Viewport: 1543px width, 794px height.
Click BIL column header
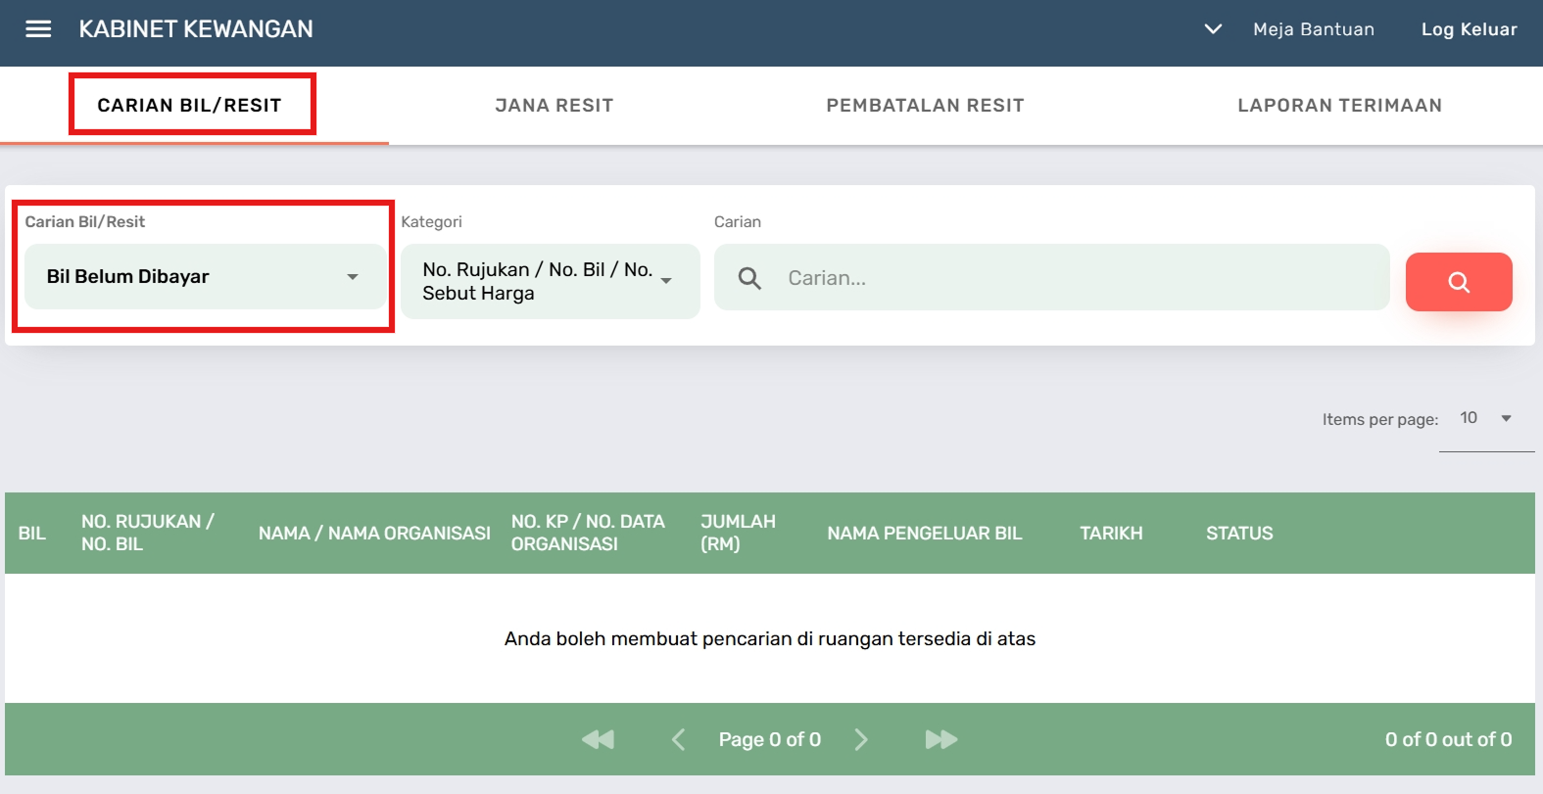pos(32,533)
